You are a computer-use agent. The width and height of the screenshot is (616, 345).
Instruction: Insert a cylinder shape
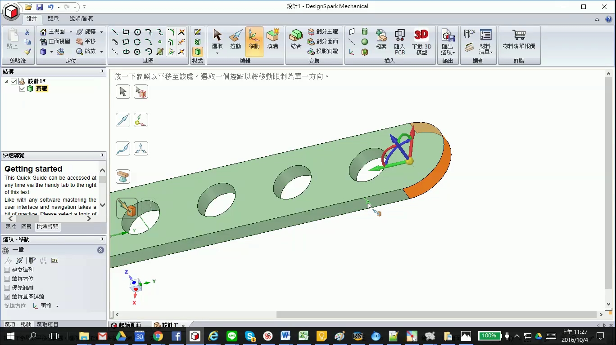coord(365,32)
